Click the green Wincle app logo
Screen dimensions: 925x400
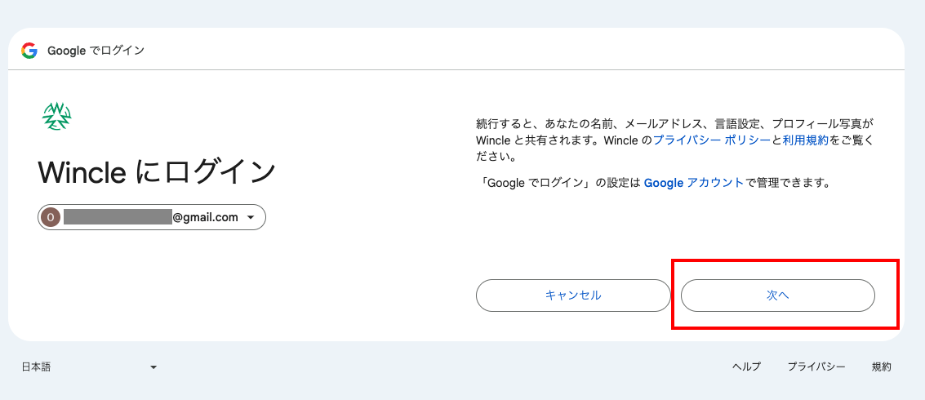[57, 117]
